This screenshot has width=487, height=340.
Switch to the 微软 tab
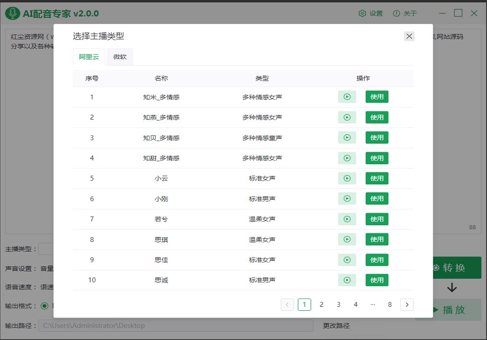point(120,57)
